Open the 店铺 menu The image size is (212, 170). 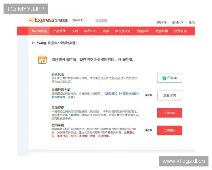click(x=106, y=31)
